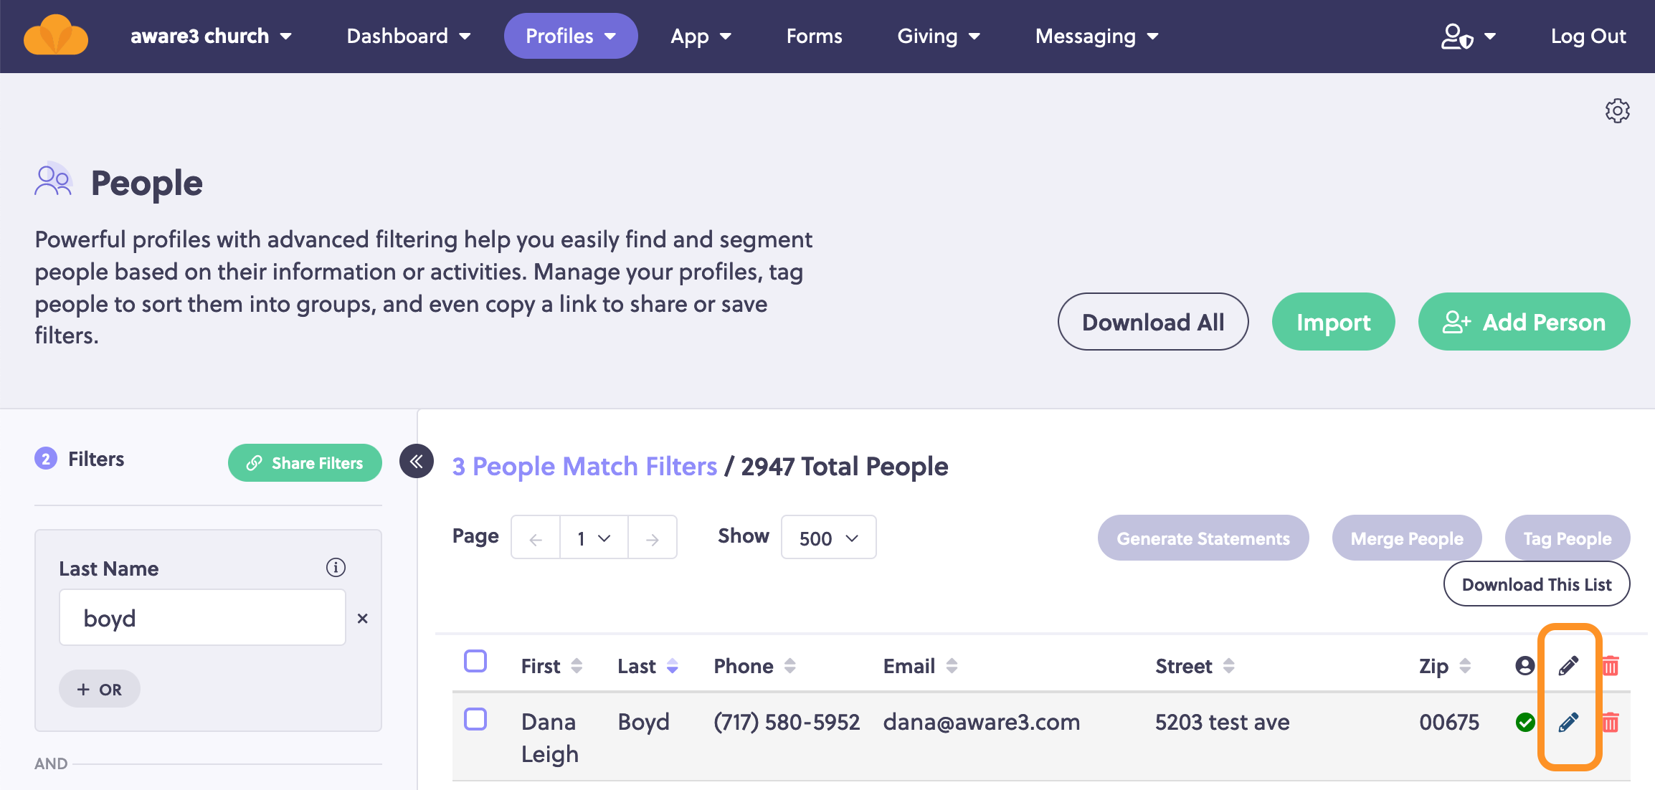1655x790 pixels.
Task: Expand the Show 500 rows dropdown
Action: click(828, 538)
